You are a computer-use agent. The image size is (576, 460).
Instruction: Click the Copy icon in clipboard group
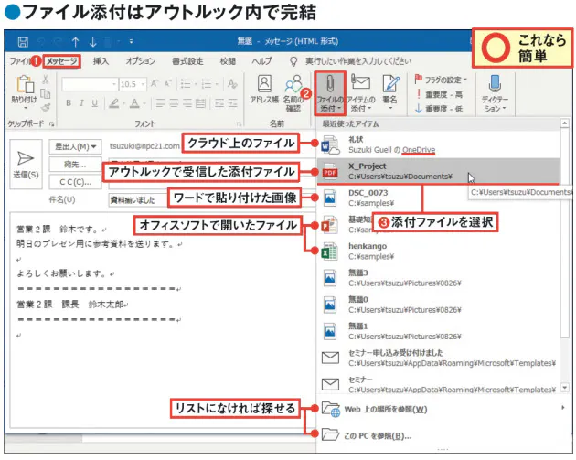click(x=46, y=93)
